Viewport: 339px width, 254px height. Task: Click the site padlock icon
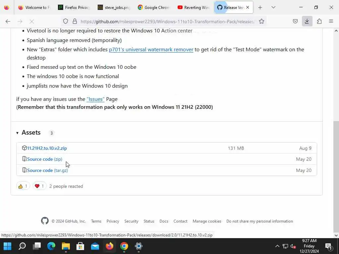coord(75,21)
